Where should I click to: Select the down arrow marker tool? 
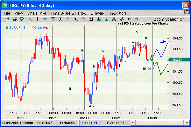(68, 19)
